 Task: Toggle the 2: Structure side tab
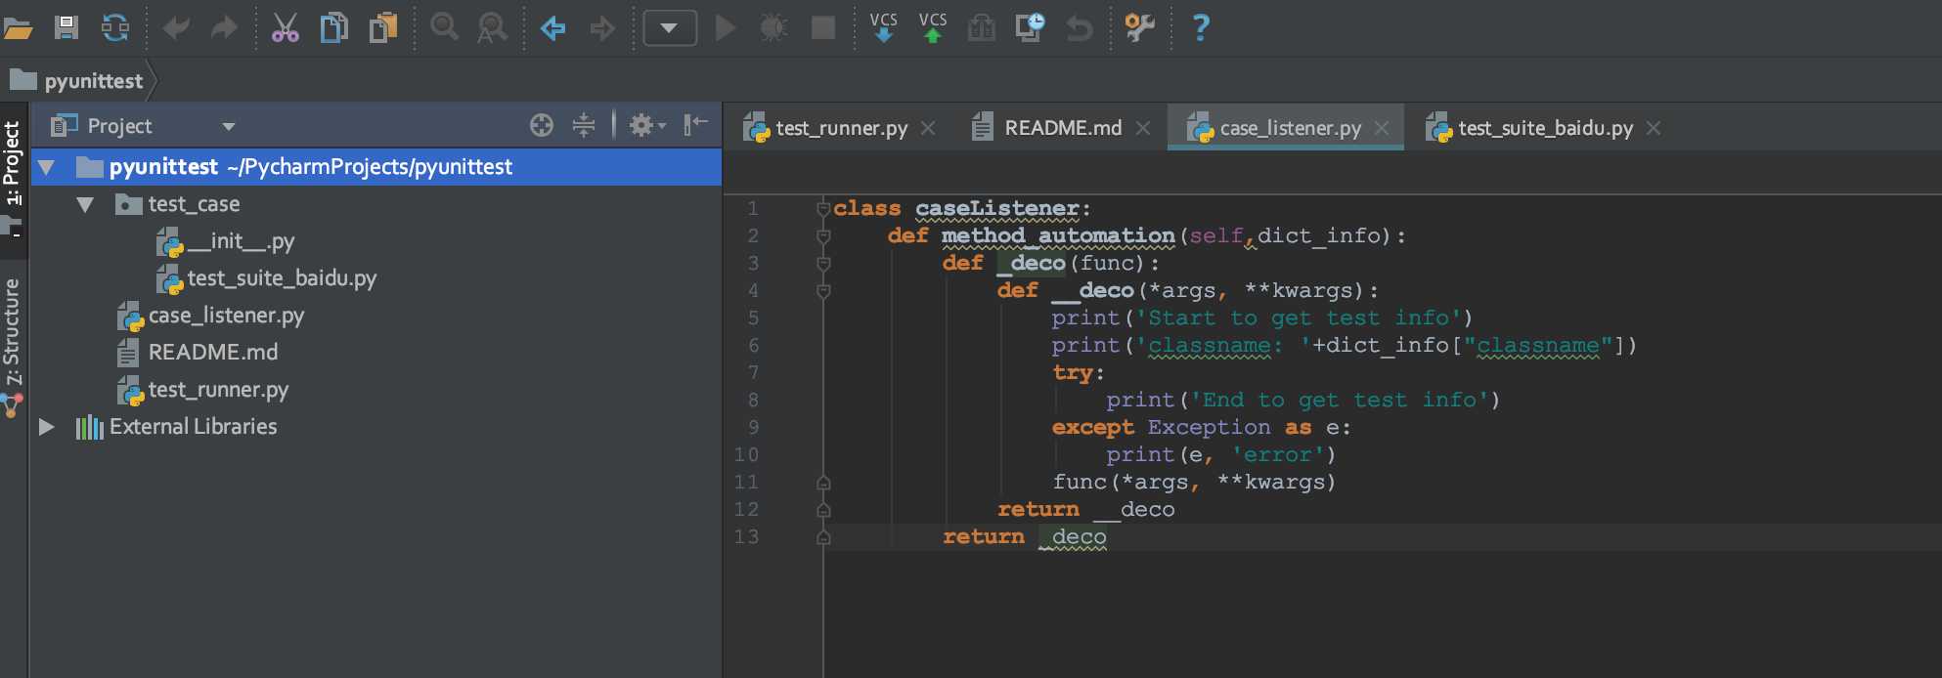pos(13,348)
